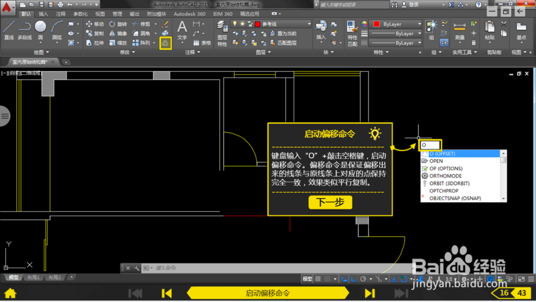Click the tutorial home icon
Image resolution: width=536 pixels, height=302 pixels.
point(10,293)
